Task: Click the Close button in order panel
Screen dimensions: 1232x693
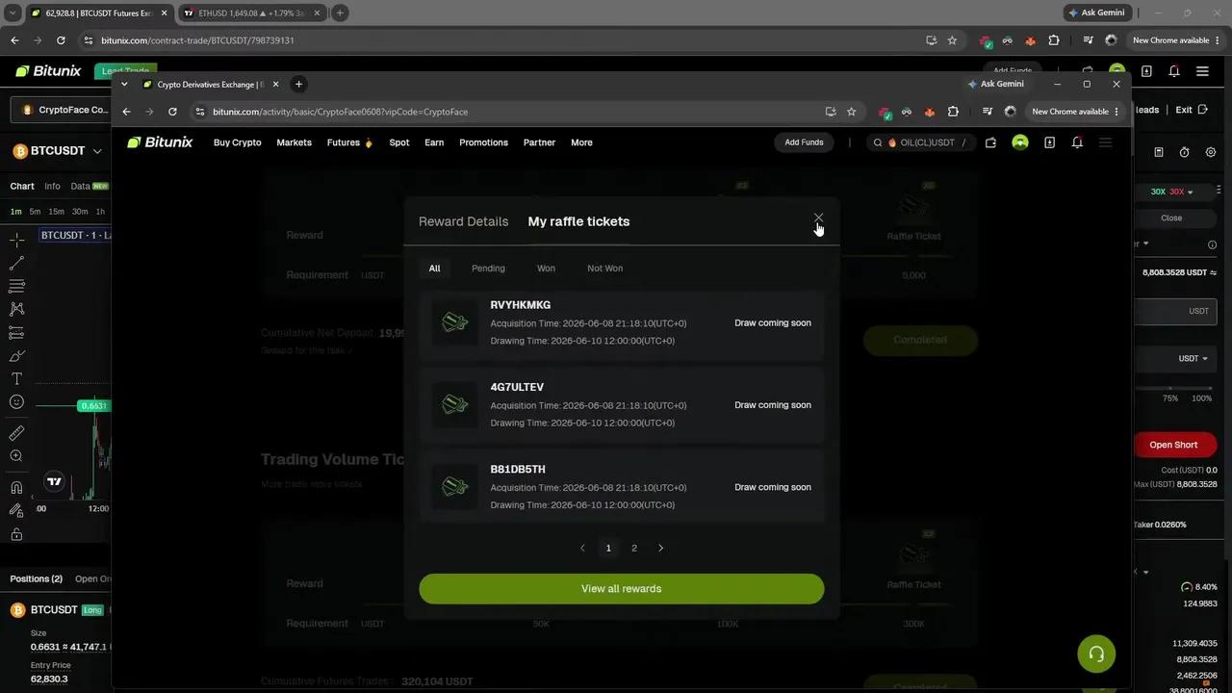Action: [x=1171, y=218]
